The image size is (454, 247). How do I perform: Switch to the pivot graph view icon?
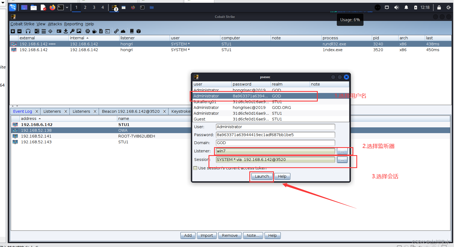(37, 31)
